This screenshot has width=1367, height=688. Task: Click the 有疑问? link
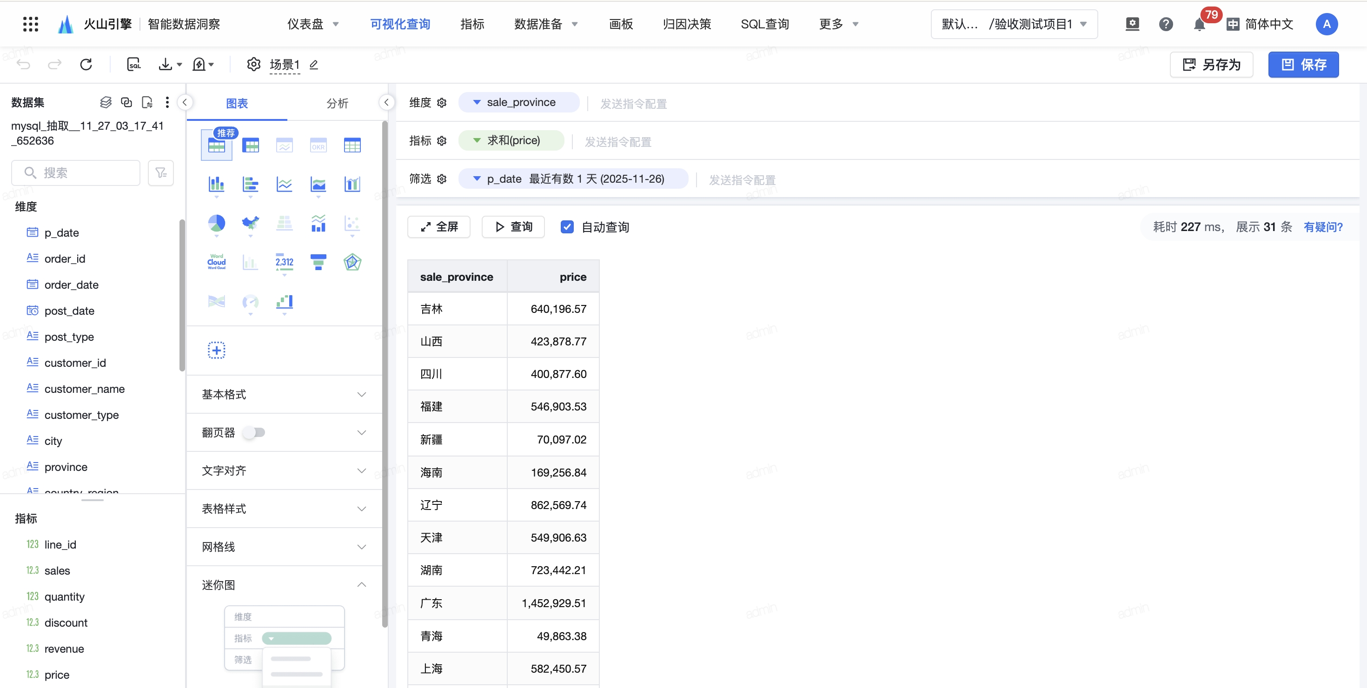(x=1322, y=227)
